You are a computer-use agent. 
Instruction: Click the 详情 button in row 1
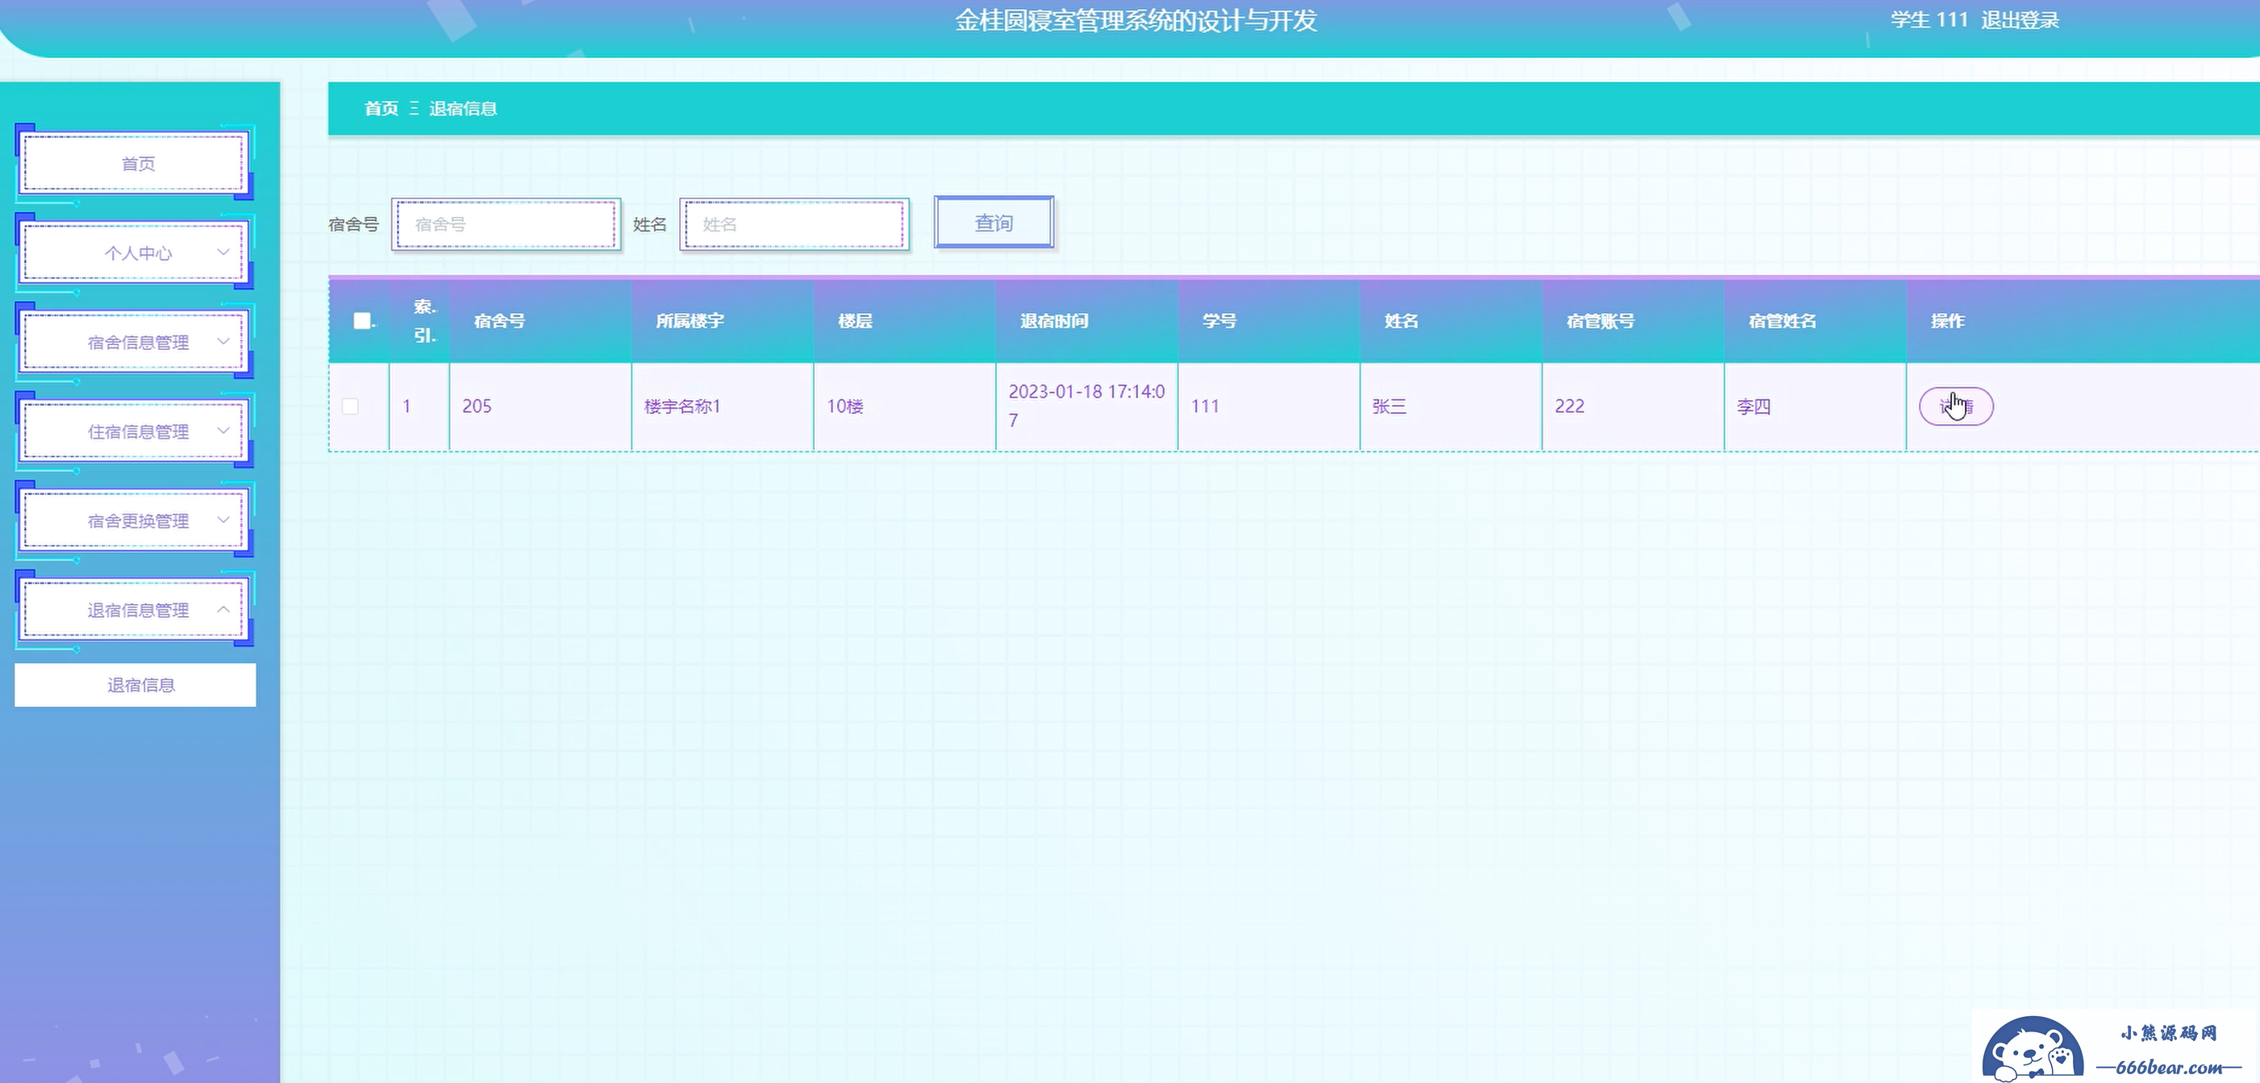click(1956, 406)
